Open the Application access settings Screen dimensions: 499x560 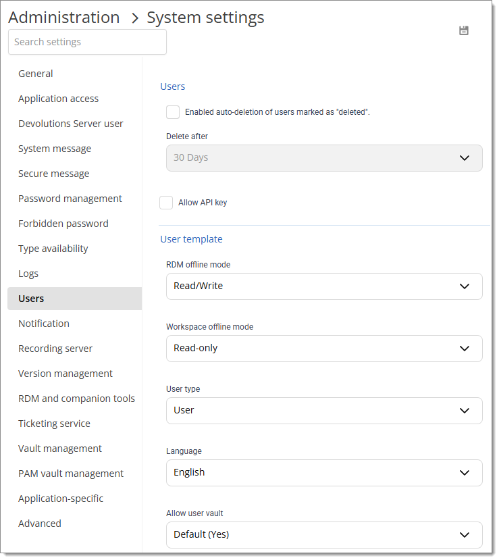click(x=58, y=98)
